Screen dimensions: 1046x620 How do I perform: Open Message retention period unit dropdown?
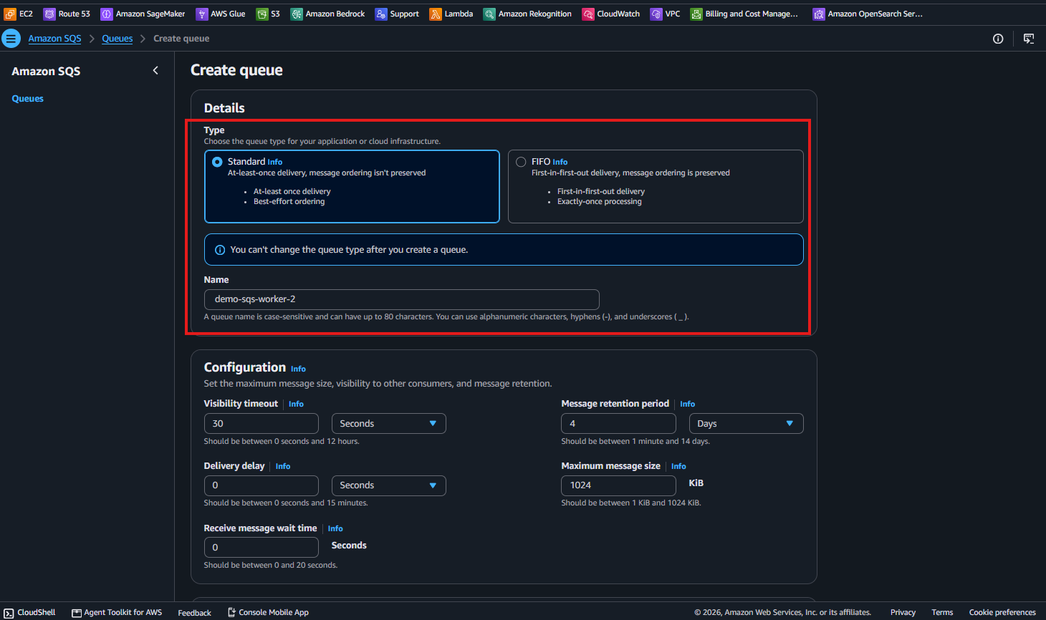coord(746,424)
